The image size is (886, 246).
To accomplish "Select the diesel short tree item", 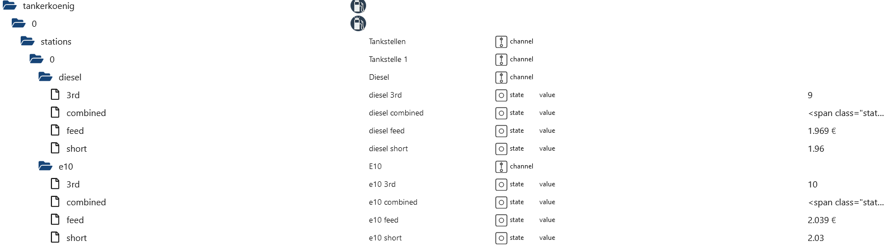I will [77, 149].
